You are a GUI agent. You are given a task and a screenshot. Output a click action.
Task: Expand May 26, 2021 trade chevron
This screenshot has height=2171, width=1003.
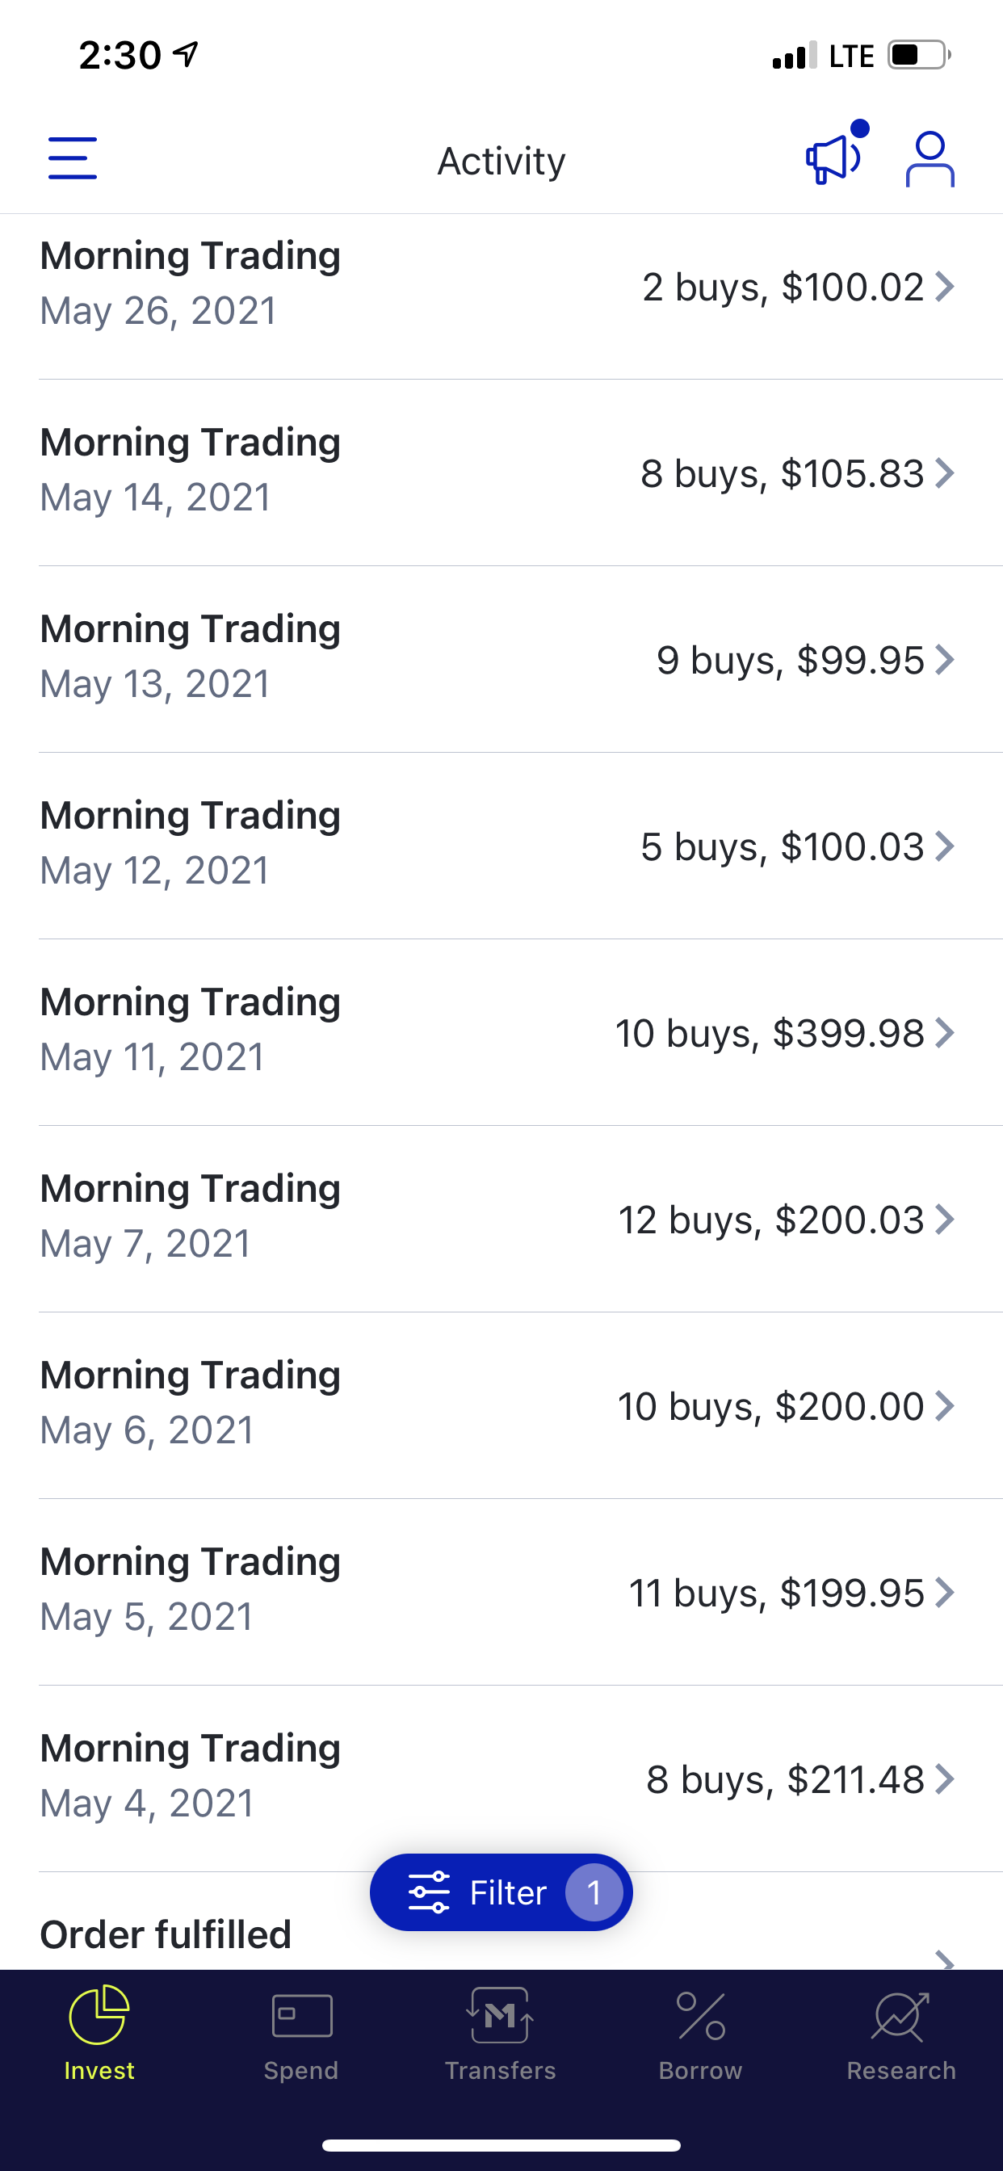pos(946,288)
